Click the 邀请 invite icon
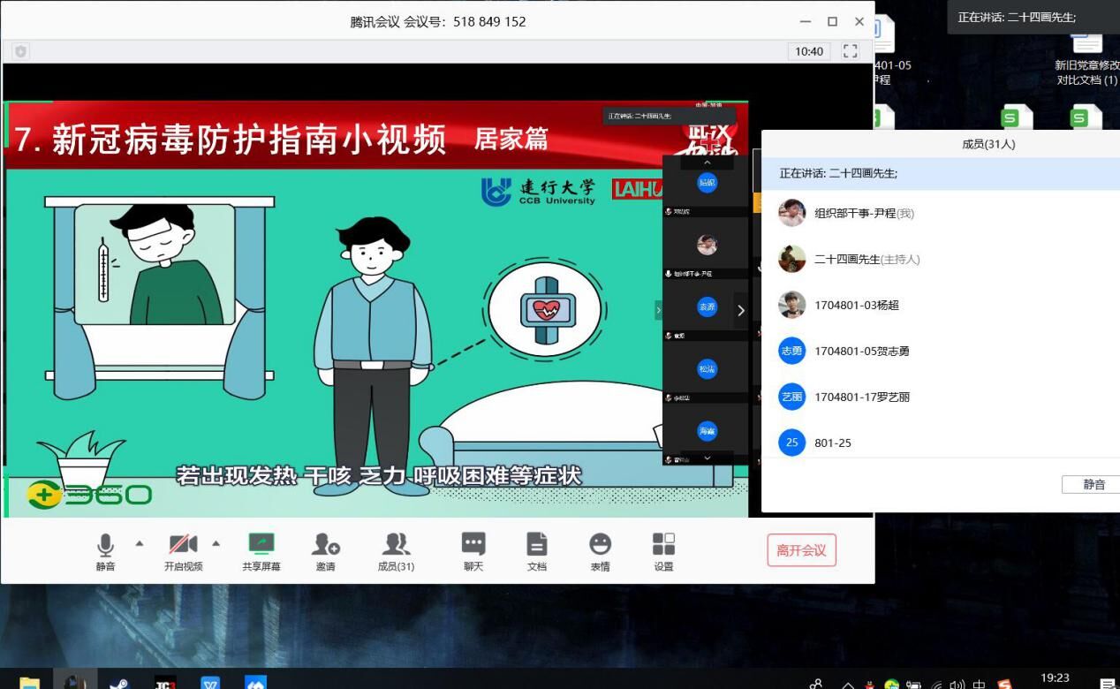This screenshot has width=1120, height=689. 325,551
